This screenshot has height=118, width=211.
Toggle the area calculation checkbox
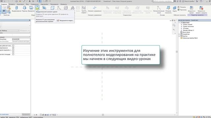13,54
